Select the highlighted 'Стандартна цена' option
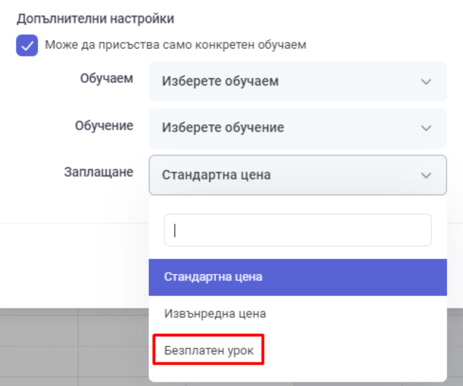Viewport: 463px width, 386px height. click(x=298, y=278)
